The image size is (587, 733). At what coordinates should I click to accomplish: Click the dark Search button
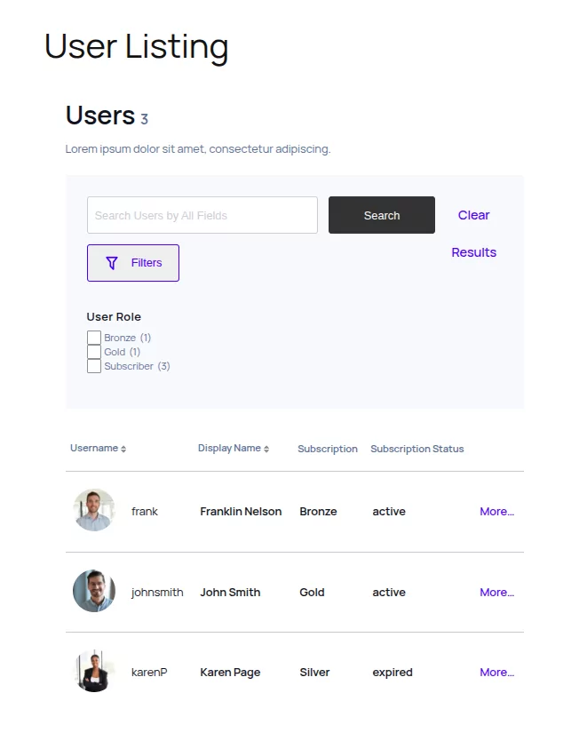point(382,215)
